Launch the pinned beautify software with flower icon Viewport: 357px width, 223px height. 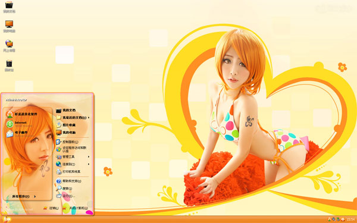point(22,114)
